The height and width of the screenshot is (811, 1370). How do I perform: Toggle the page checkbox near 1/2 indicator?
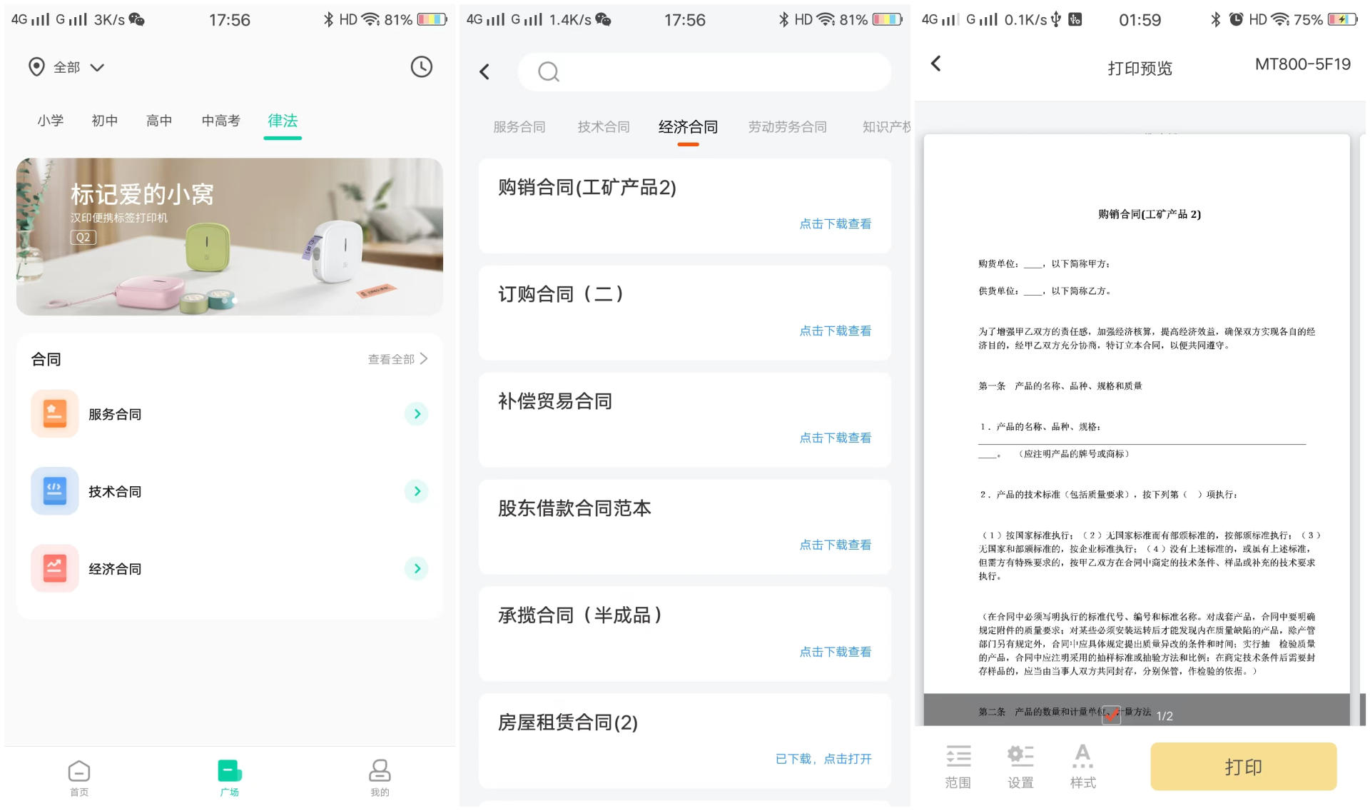[1111, 715]
